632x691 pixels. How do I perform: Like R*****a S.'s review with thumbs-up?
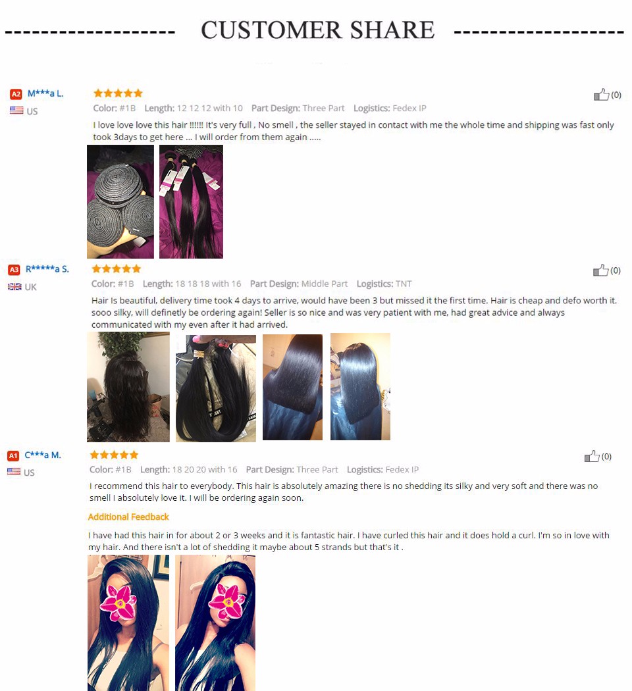pyautogui.click(x=600, y=270)
